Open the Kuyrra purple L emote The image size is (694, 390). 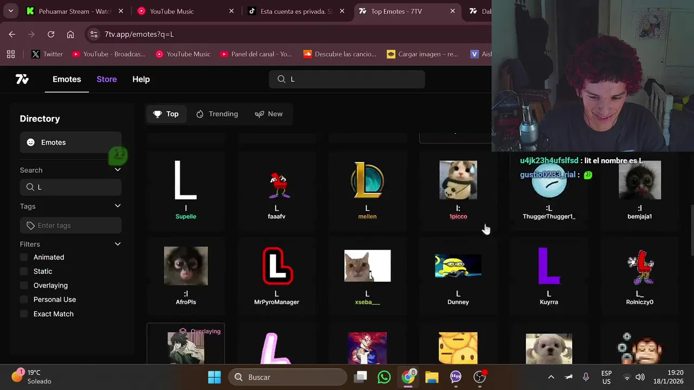(549, 276)
